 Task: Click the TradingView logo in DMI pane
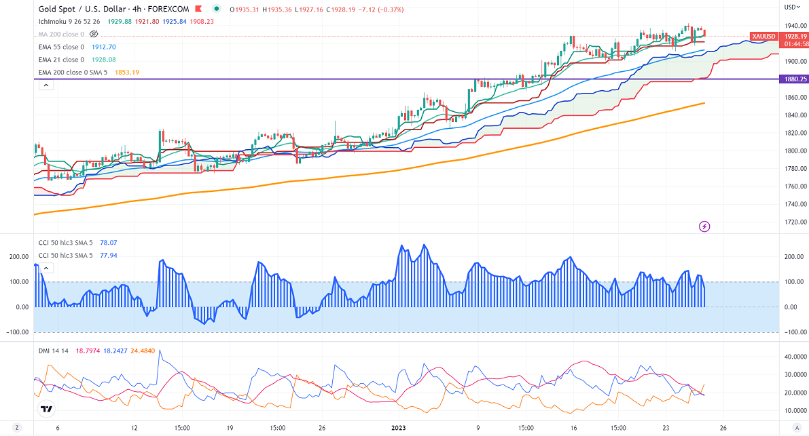click(46, 409)
